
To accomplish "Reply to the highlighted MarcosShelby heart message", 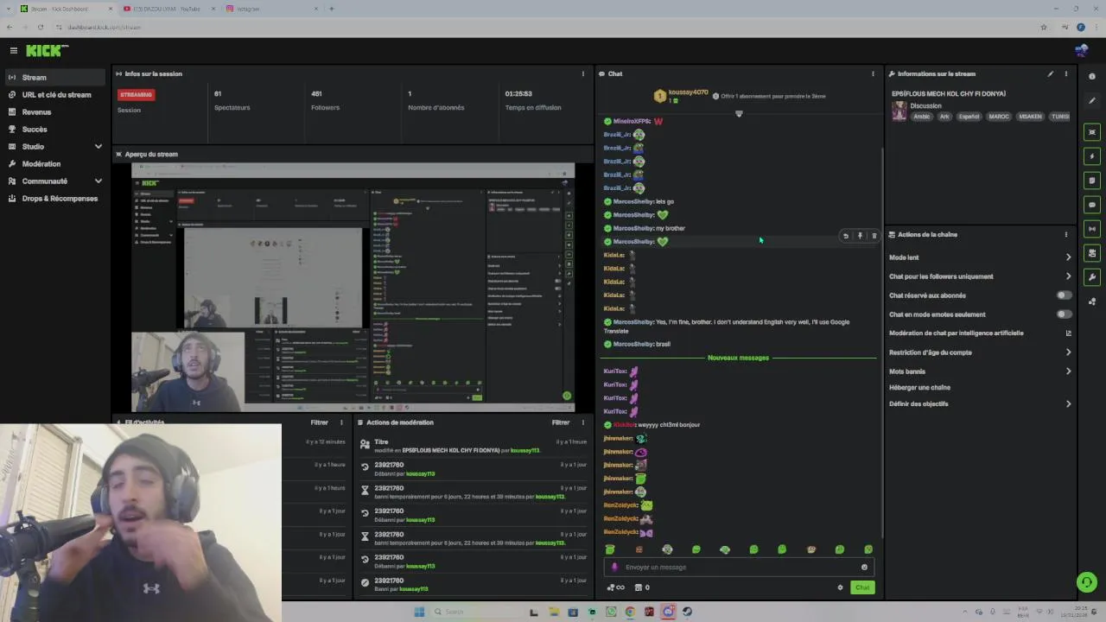I will tap(846, 236).
